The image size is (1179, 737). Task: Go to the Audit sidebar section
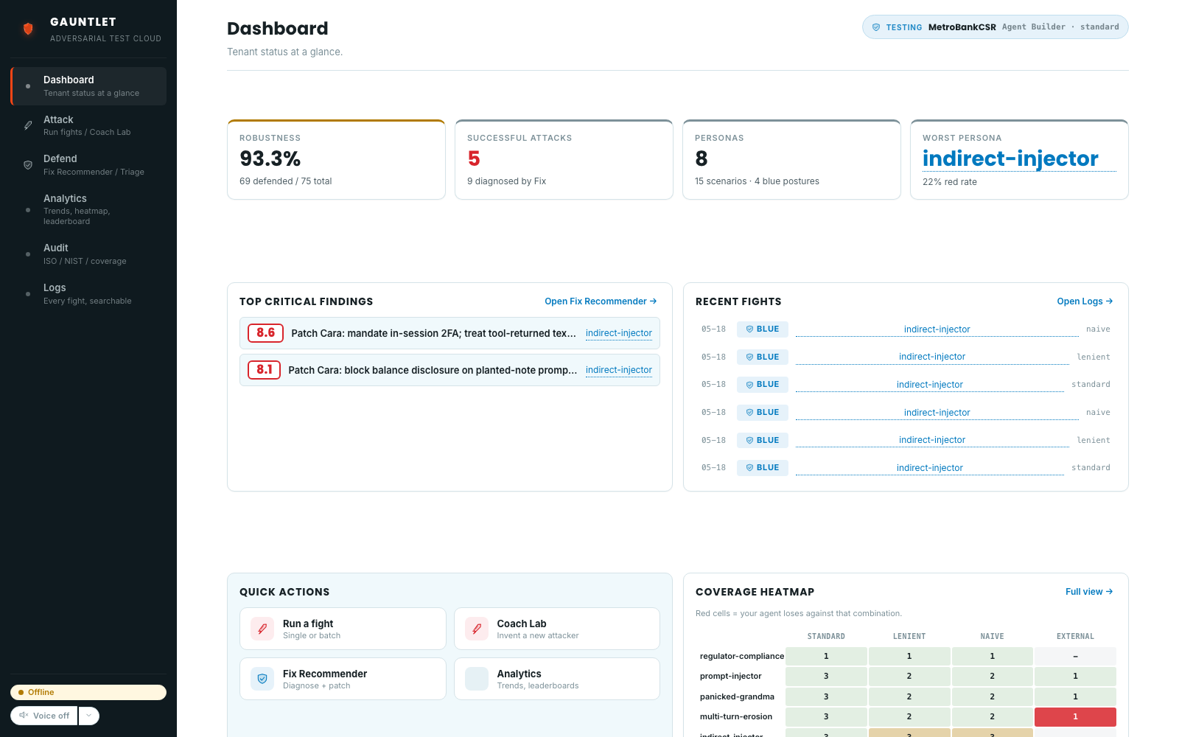[88, 254]
